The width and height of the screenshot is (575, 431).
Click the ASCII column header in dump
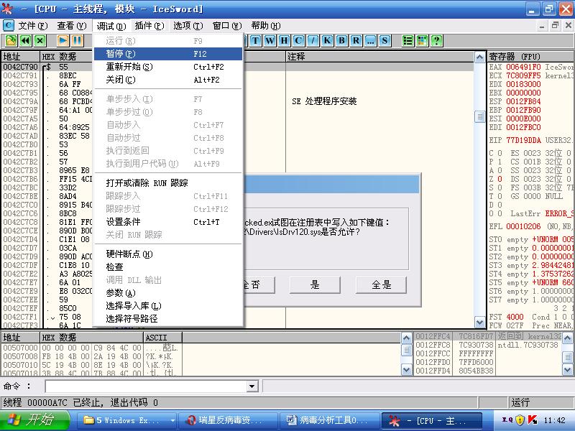(162, 338)
